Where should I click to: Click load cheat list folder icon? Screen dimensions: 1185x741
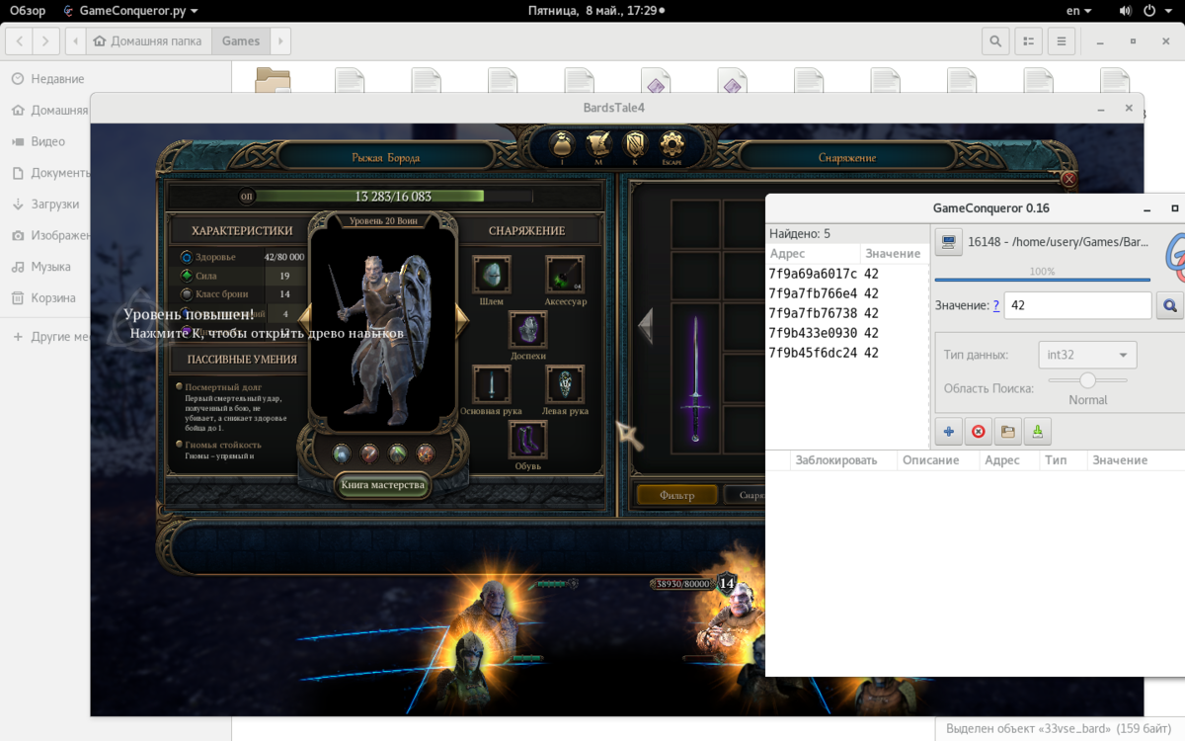pyautogui.click(x=1007, y=431)
